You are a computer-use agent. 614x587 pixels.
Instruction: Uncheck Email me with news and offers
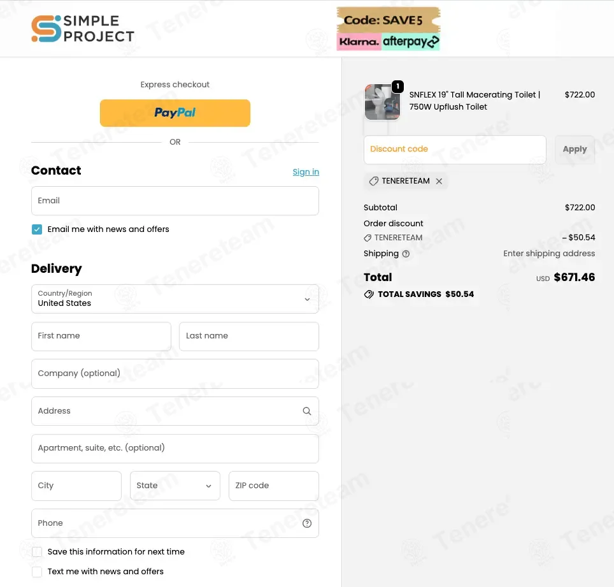[37, 229]
